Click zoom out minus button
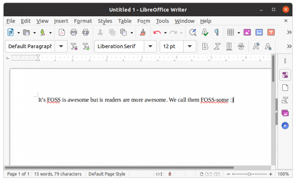The width and height of the screenshot is (296, 181). (x=228, y=174)
